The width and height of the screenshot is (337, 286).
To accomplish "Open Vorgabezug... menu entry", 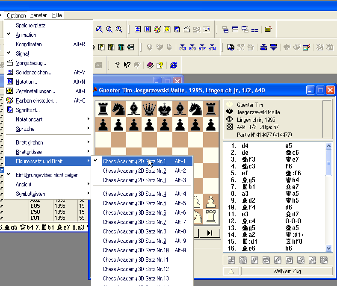I will tap(49, 63).
